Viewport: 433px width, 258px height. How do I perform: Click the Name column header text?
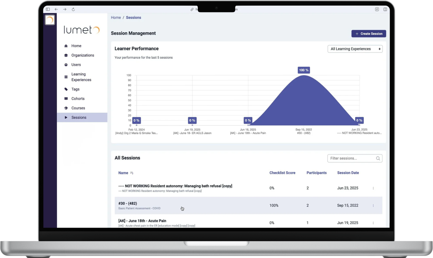[x=123, y=173]
